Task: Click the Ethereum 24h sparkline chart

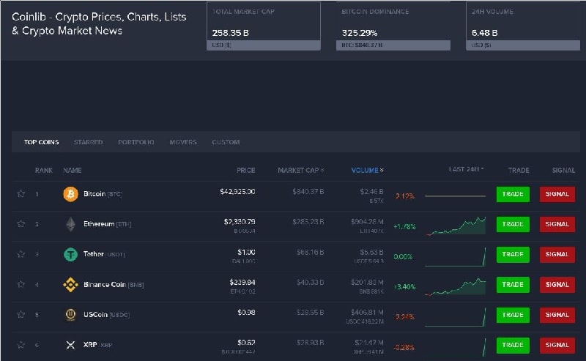Action: pos(455,226)
